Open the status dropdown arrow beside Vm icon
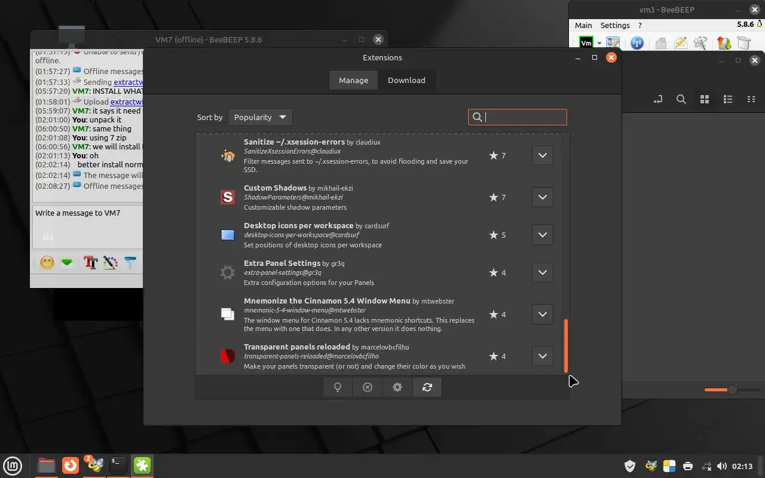This screenshot has height=478, width=765. [x=599, y=43]
